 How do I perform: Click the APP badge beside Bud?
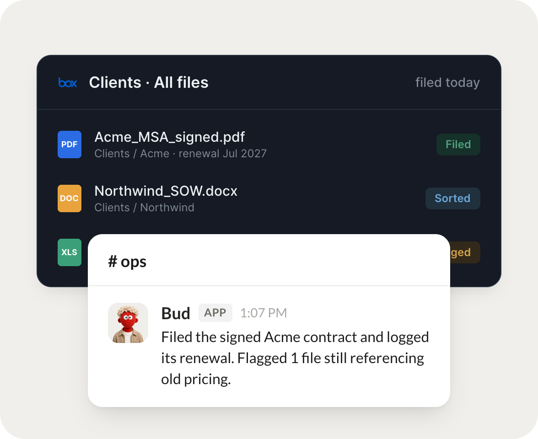(215, 313)
